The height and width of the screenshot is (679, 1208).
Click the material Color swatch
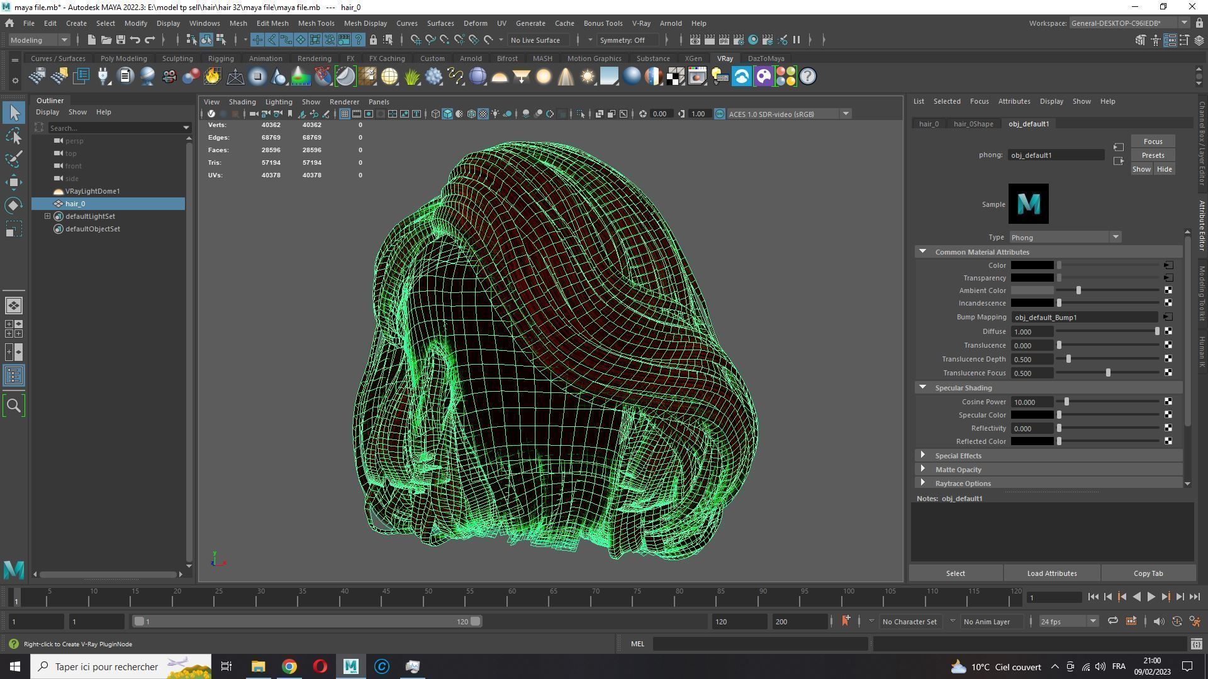coord(1032,265)
